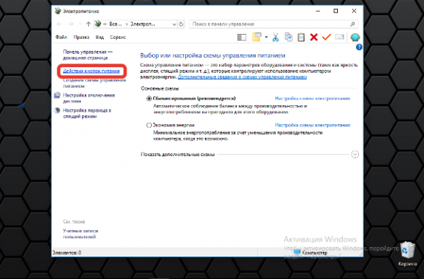Open the Сервис menu
424x279 pixels.
[x=118, y=37]
